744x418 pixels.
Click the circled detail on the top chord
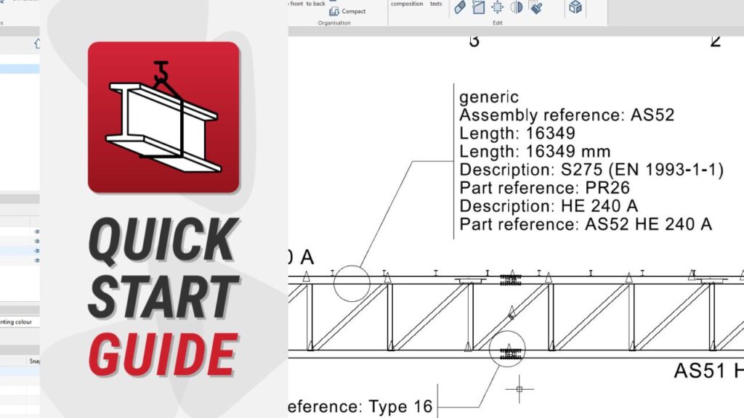[x=352, y=284]
